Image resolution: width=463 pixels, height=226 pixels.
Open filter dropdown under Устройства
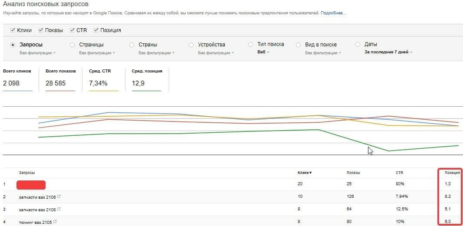click(x=216, y=53)
